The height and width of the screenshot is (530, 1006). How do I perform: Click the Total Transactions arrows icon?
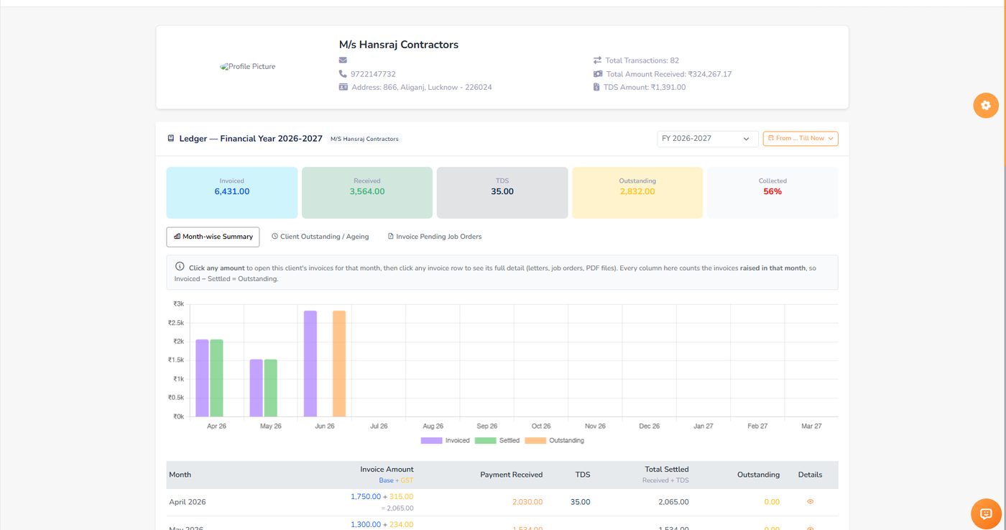597,60
